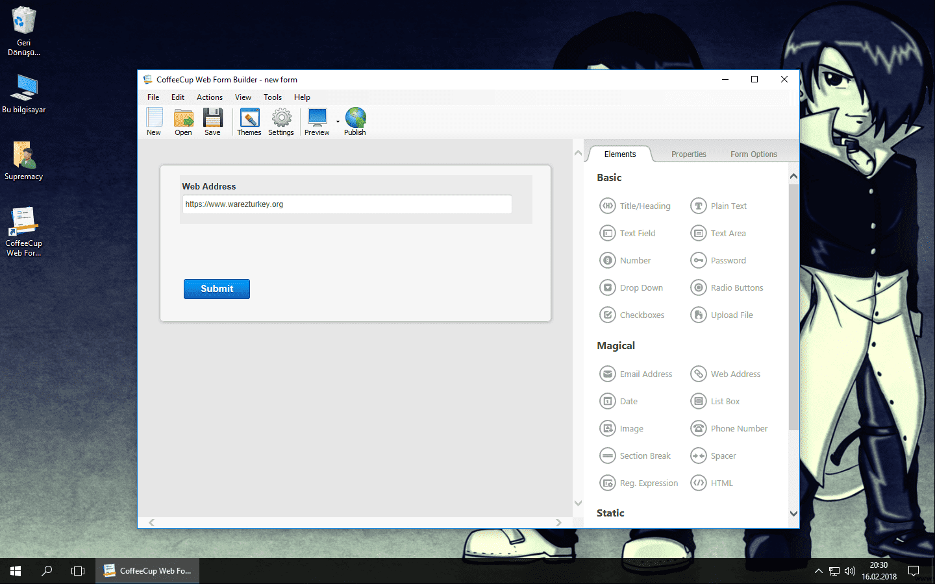
Task: Switch to the Properties tab
Action: pyautogui.click(x=689, y=154)
